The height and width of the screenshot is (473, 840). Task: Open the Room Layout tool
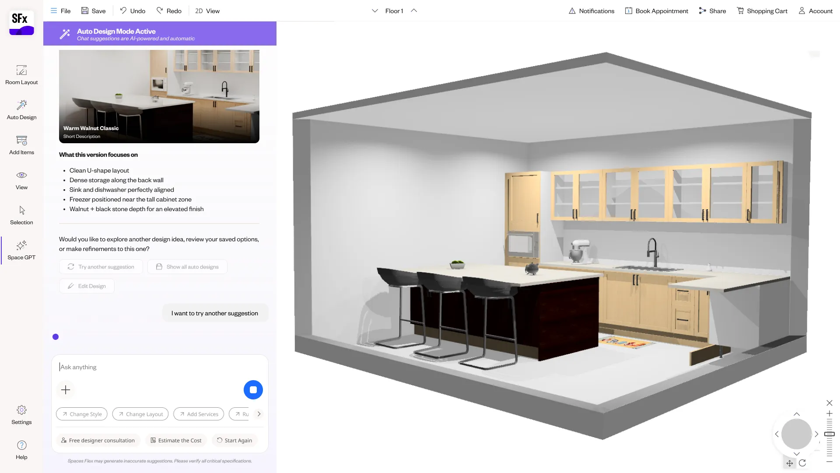21,75
